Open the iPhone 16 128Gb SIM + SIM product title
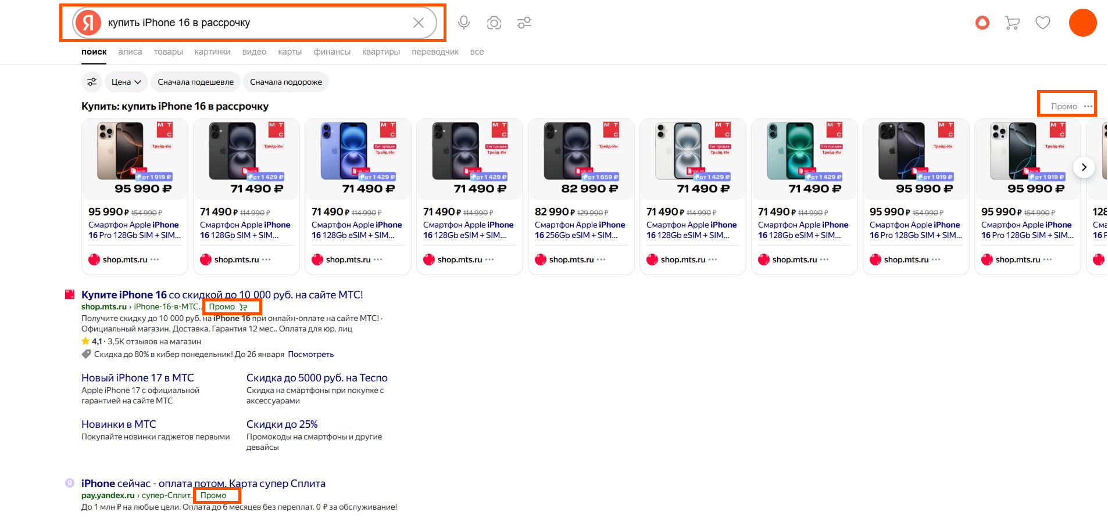The height and width of the screenshot is (530, 1108). click(x=245, y=230)
